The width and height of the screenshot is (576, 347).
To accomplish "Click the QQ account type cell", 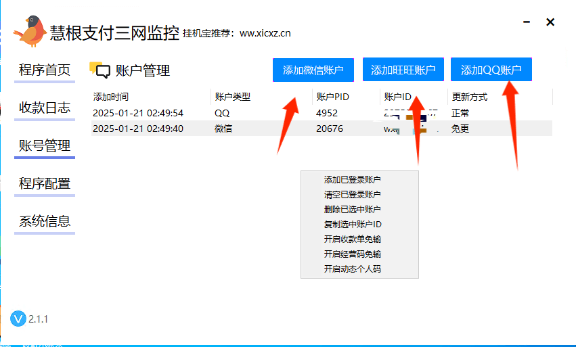I will pos(222,113).
